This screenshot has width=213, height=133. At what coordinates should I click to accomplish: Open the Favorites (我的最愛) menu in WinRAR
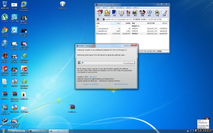[x=120, y=8]
